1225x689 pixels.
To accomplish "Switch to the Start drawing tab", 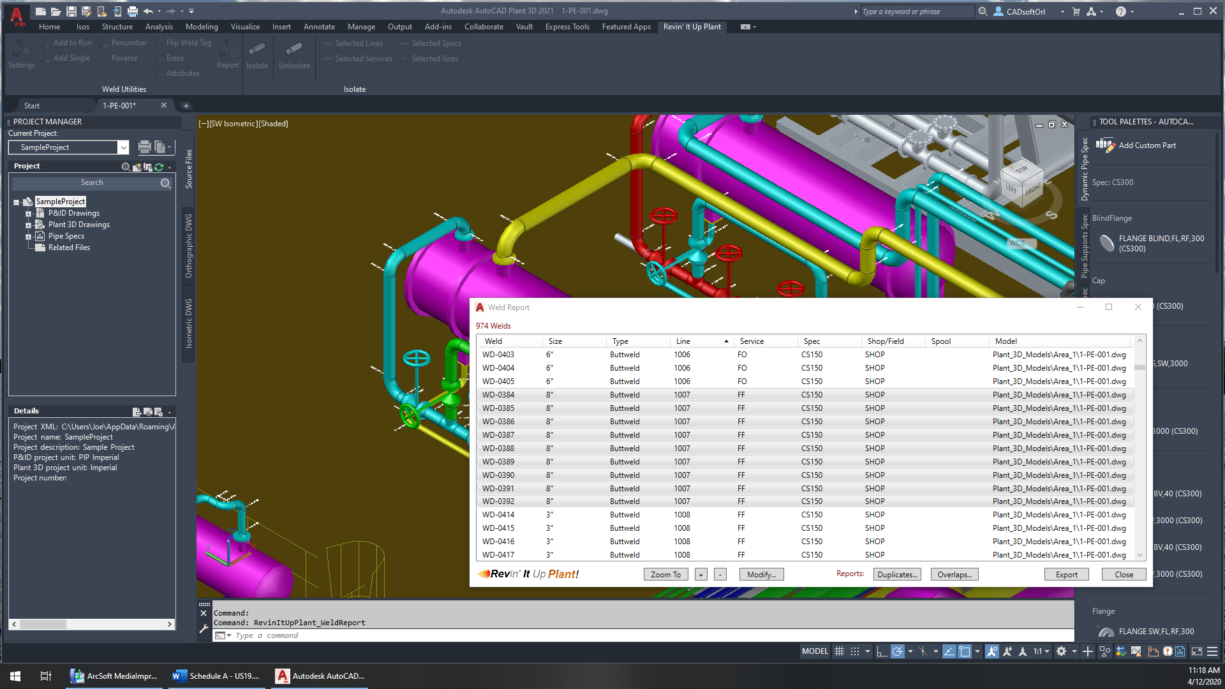I will (x=32, y=106).
